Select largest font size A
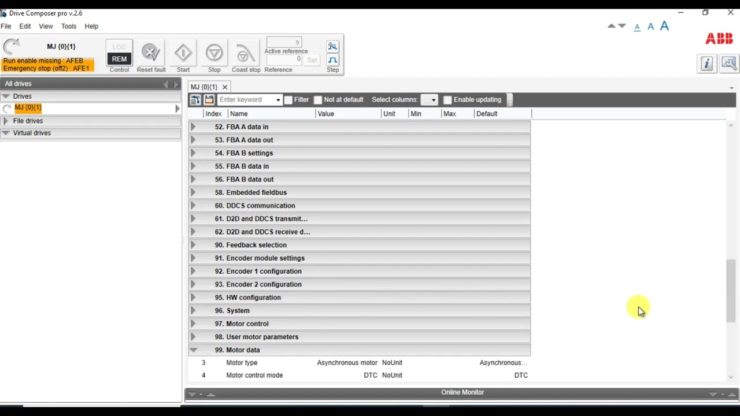This screenshot has height=416, width=740. 664,25
